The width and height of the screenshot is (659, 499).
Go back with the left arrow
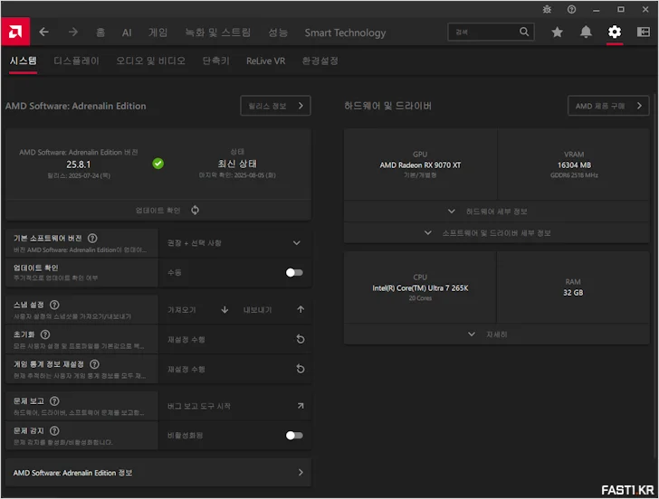(44, 32)
